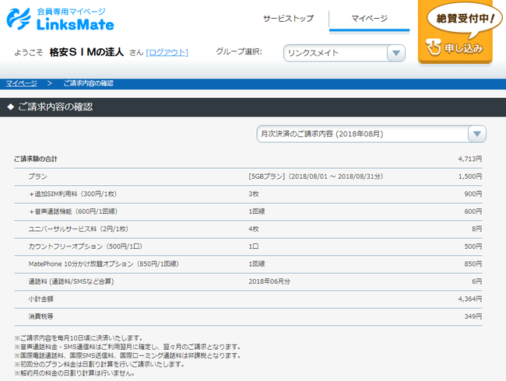
Task: Click the 5GBプラン period text
Action: click(x=315, y=177)
